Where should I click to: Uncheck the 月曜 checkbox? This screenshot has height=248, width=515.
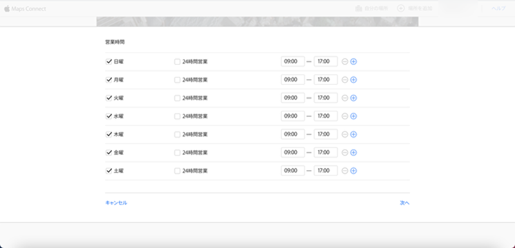click(109, 80)
